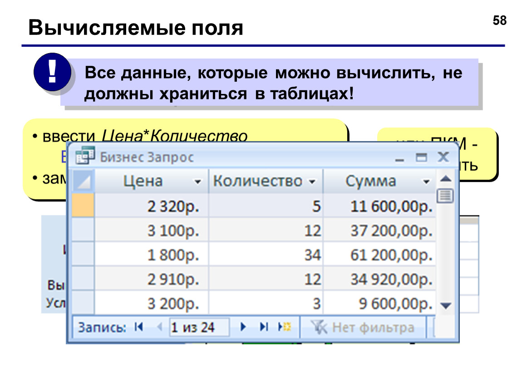The width and height of the screenshot is (522, 392).
Task: Go to previous record arrow
Action: pos(160,327)
